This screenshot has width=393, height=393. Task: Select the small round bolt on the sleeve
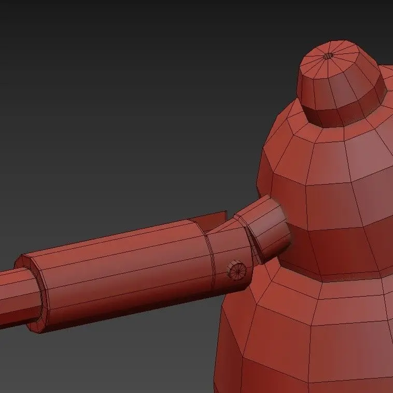pyautogui.click(x=237, y=270)
